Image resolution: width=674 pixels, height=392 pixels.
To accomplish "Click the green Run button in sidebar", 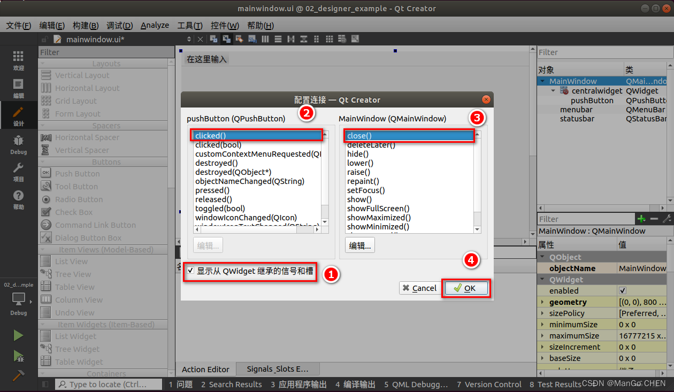I will click(x=18, y=335).
